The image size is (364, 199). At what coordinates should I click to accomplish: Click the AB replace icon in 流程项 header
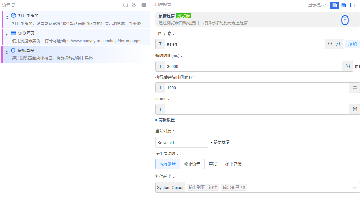pyautogui.click(x=134, y=5)
